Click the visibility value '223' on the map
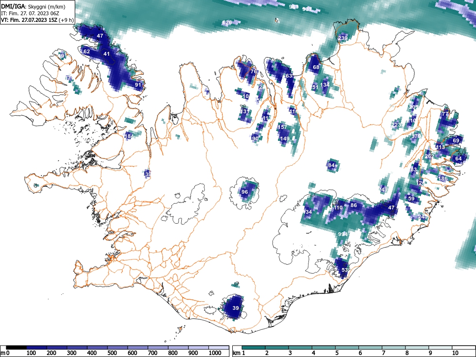The width and height of the screenshot is (476, 357). (x=396, y=125)
